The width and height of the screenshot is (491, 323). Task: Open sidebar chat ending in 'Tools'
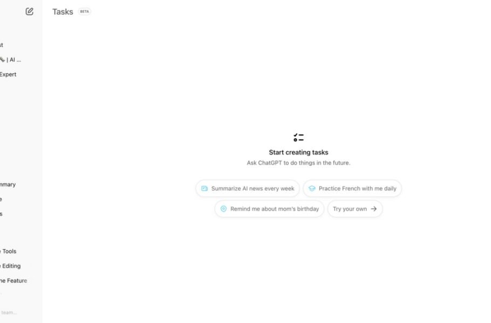(x=8, y=251)
